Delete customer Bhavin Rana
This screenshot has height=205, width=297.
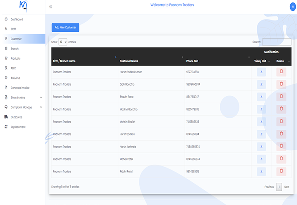click(281, 97)
